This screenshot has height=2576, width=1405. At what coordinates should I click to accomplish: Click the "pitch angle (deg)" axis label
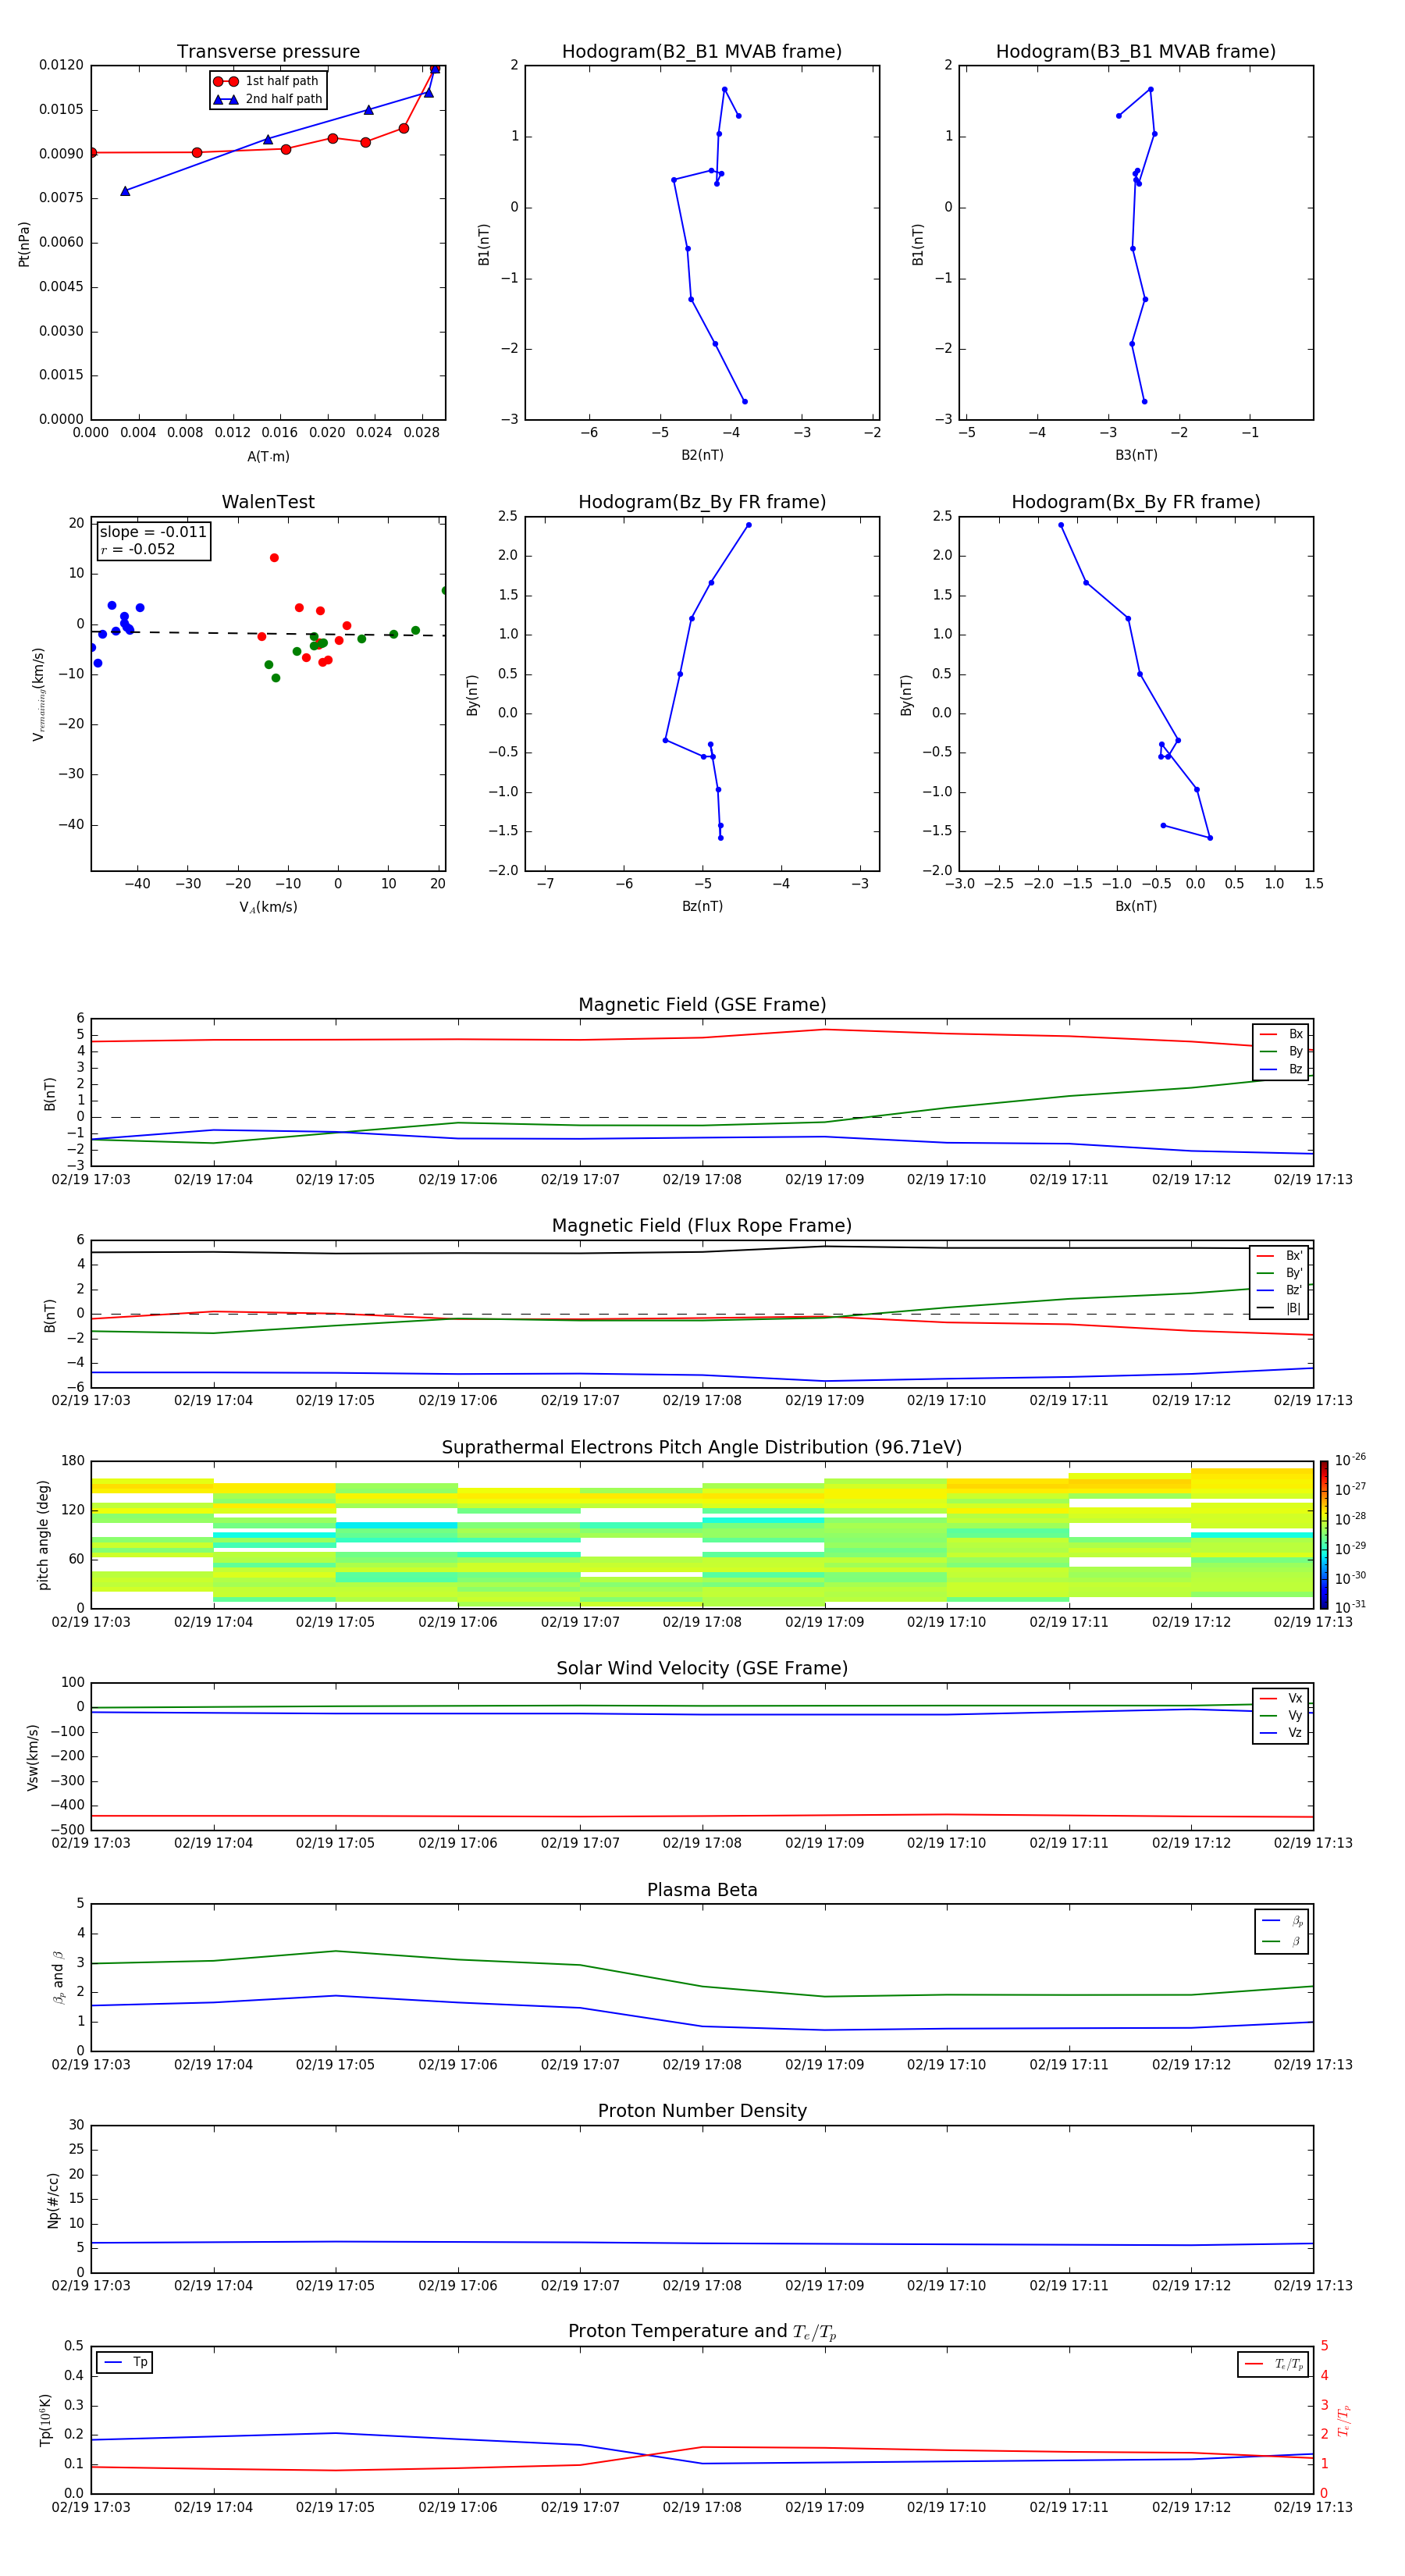[x=43, y=1535]
